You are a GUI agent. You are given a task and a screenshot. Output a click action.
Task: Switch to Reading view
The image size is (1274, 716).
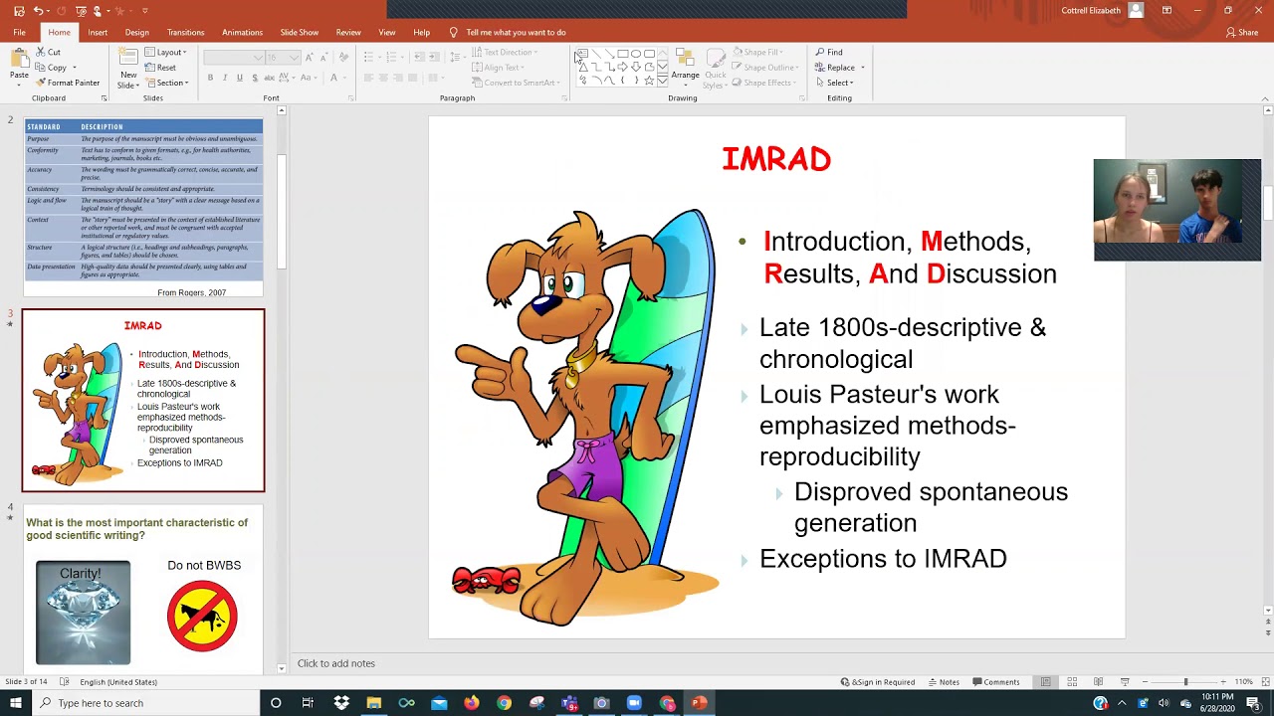click(1098, 682)
